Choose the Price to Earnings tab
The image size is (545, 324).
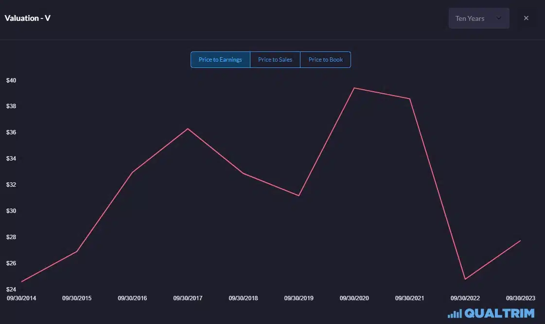click(x=220, y=60)
